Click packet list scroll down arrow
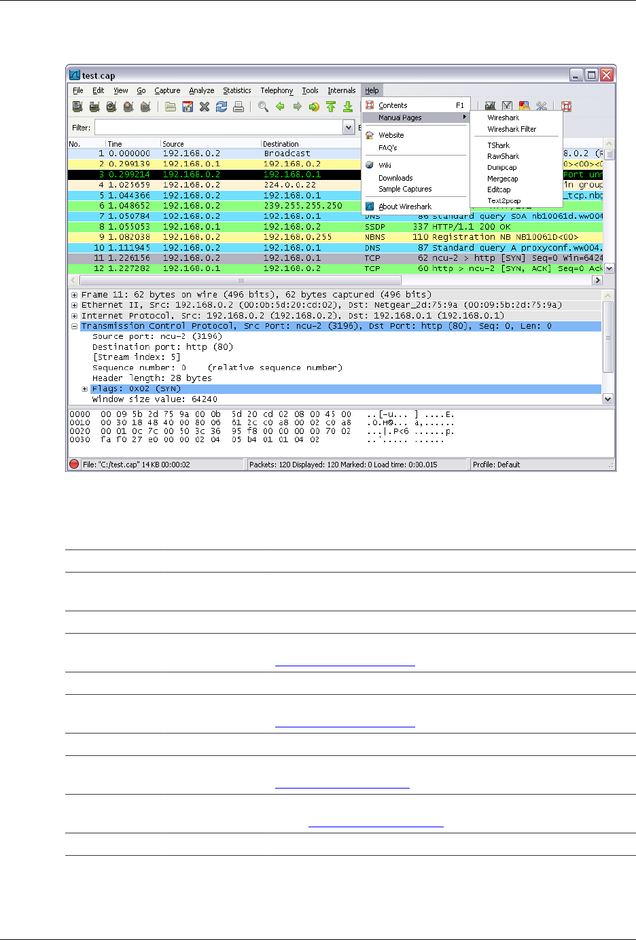Image resolution: width=636 pixels, height=940 pixels. point(609,269)
